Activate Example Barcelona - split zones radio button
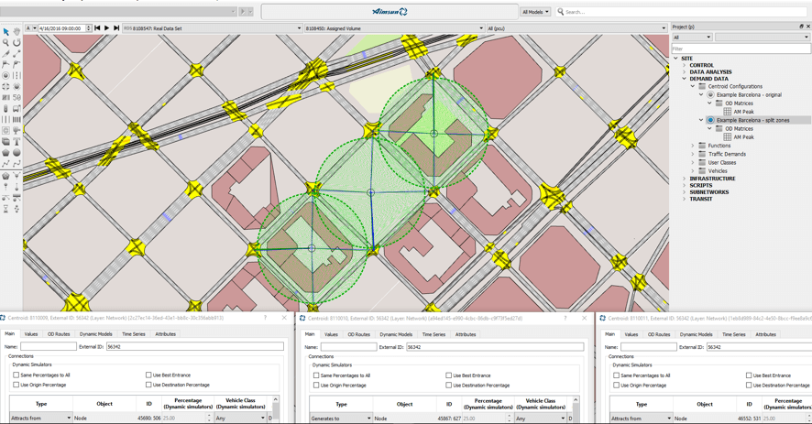 tap(710, 120)
